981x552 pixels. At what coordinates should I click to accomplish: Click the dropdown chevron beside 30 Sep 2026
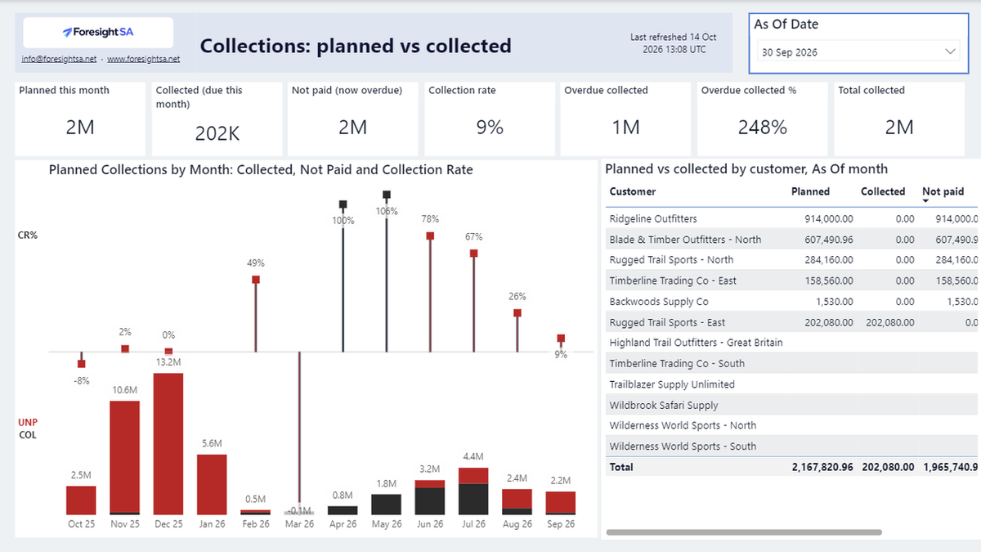pos(950,52)
